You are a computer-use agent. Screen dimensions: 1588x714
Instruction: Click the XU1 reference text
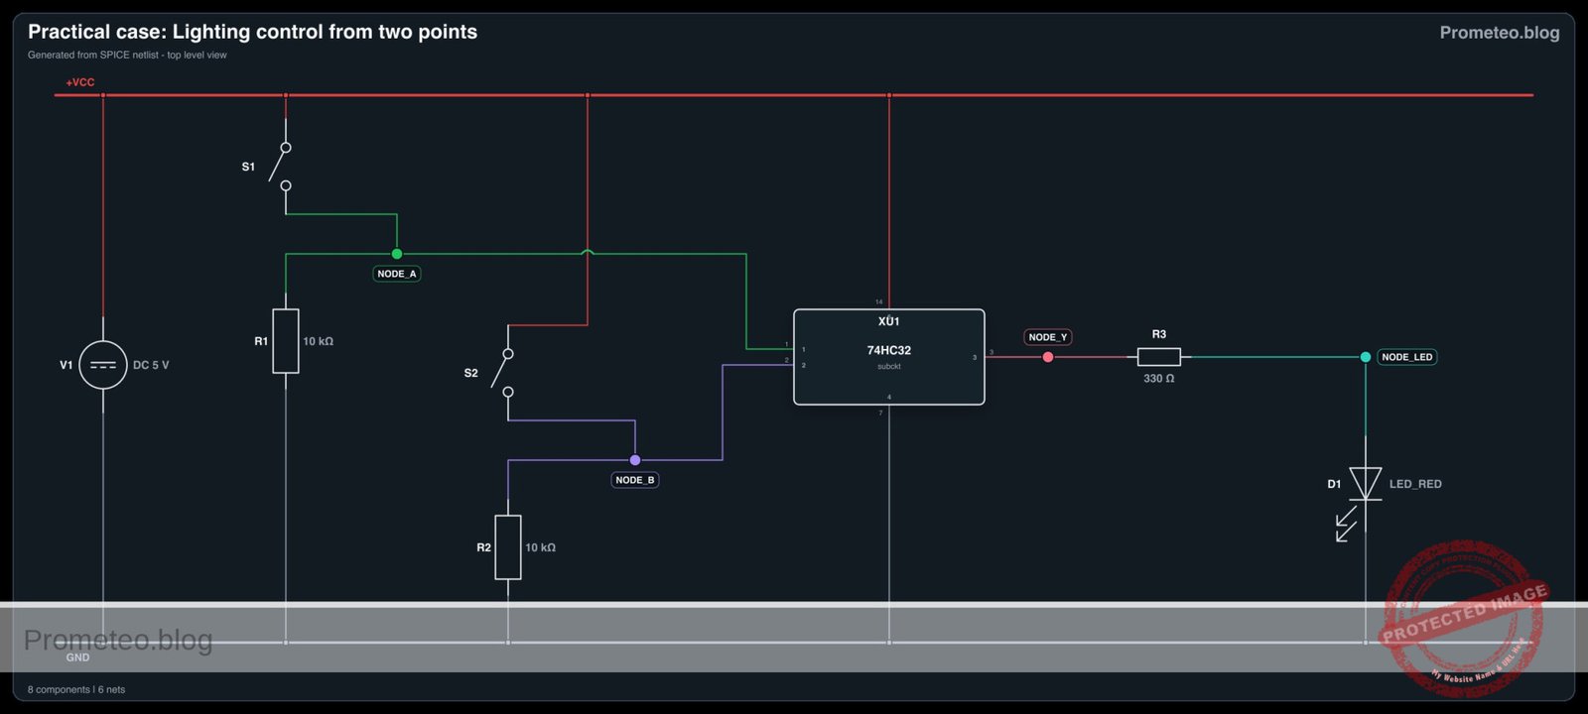[x=889, y=321]
